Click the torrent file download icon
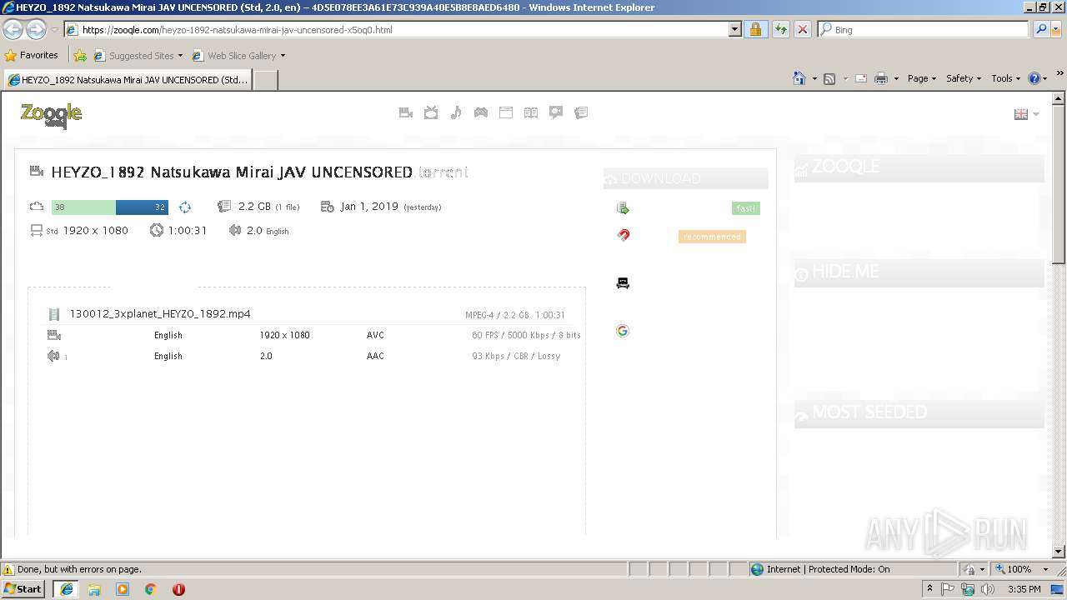Viewport: 1067px width, 600px height. 623,208
